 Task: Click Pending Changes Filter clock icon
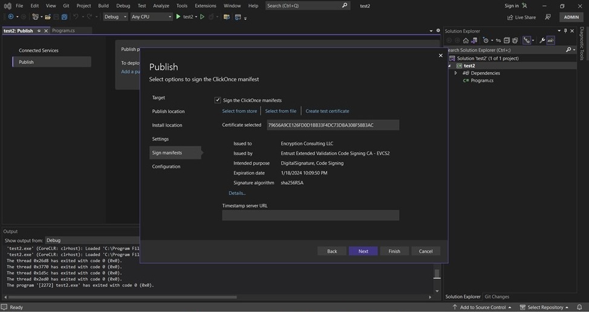pos(486,40)
